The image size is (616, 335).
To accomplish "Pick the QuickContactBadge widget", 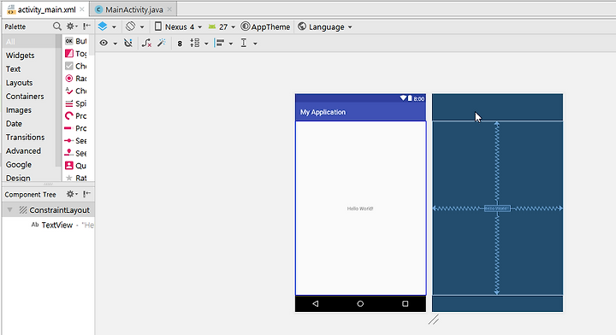I will [75, 166].
